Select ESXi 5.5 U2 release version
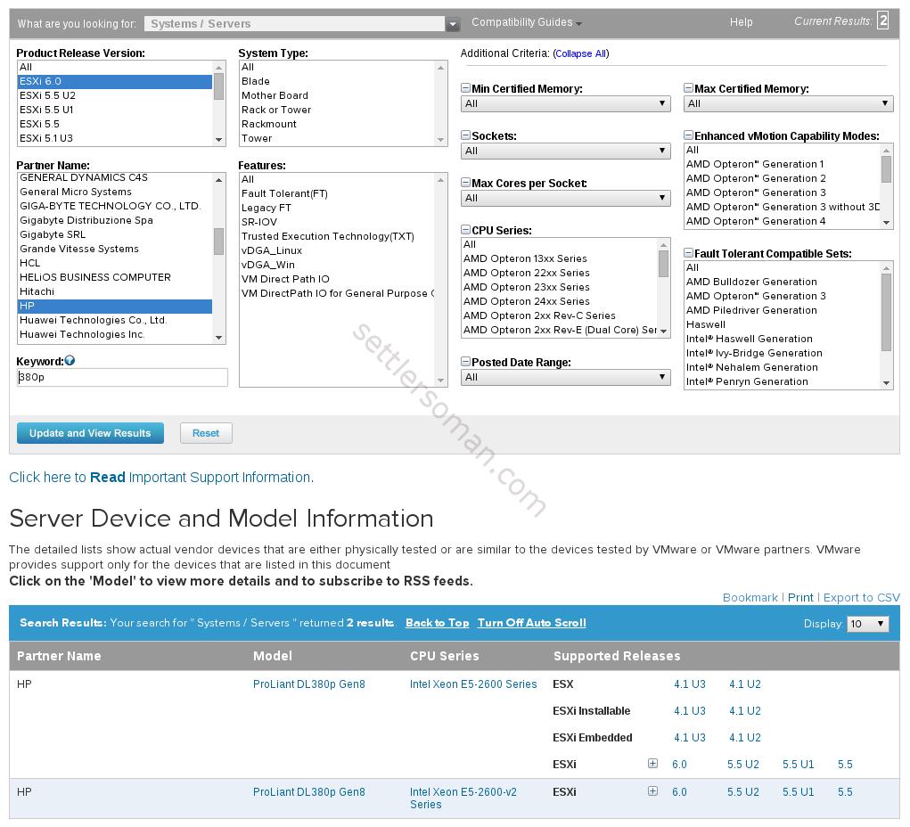Viewport: 910px width, 827px height. (x=115, y=95)
